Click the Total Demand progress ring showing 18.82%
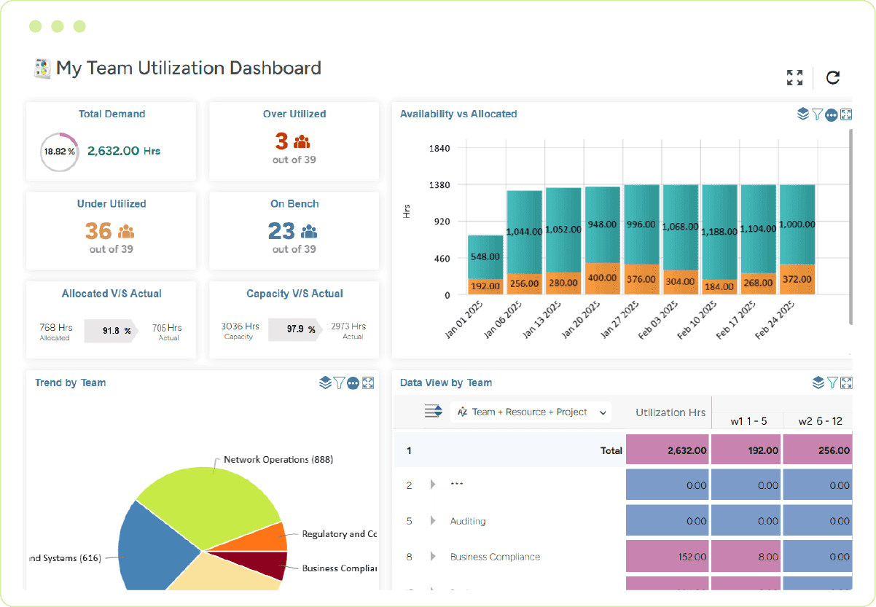876x607 pixels. pos(59,152)
